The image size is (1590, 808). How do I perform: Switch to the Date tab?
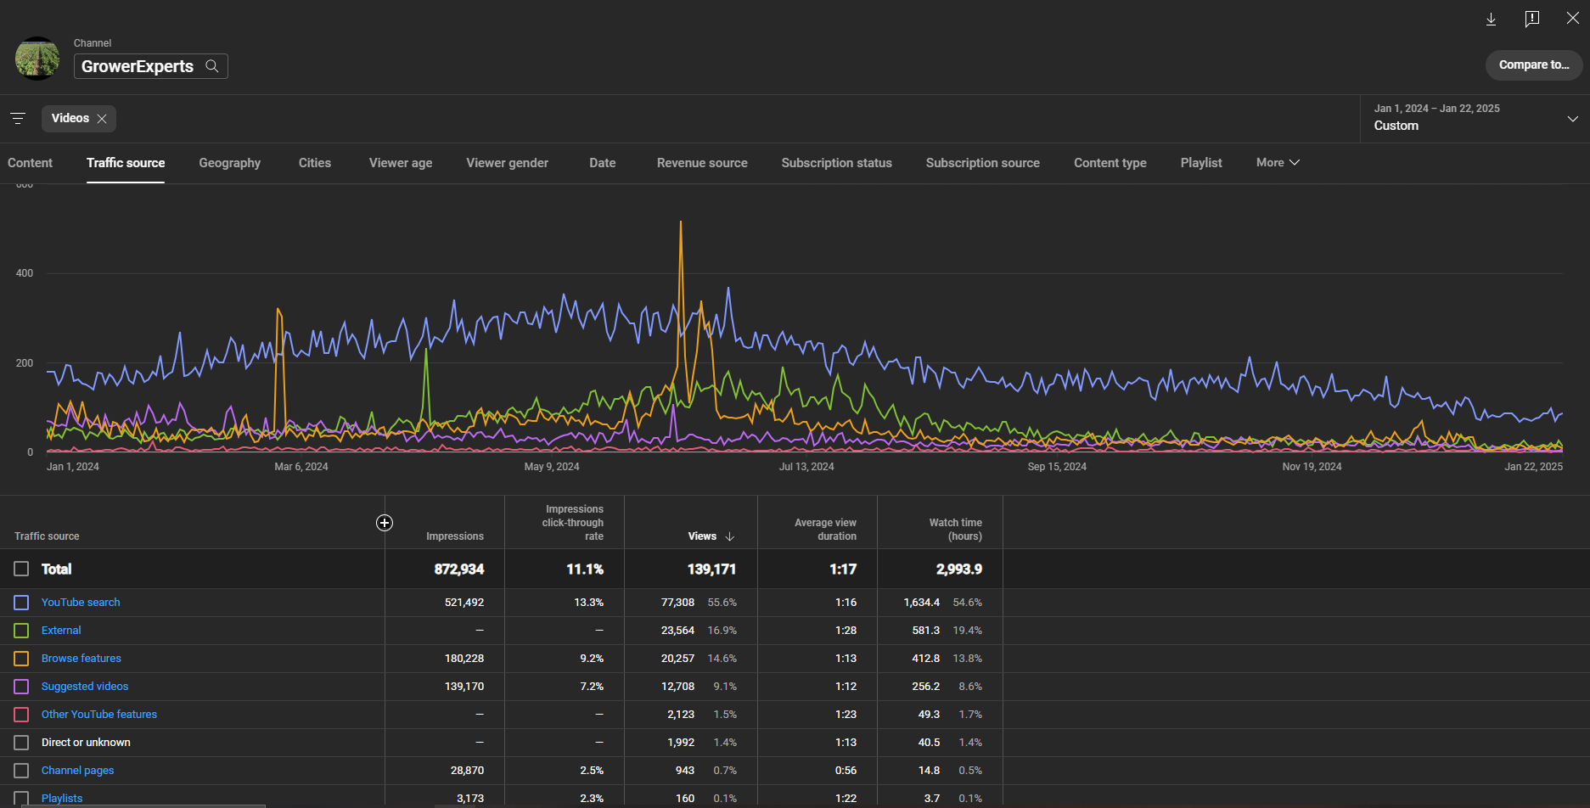pos(603,163)
